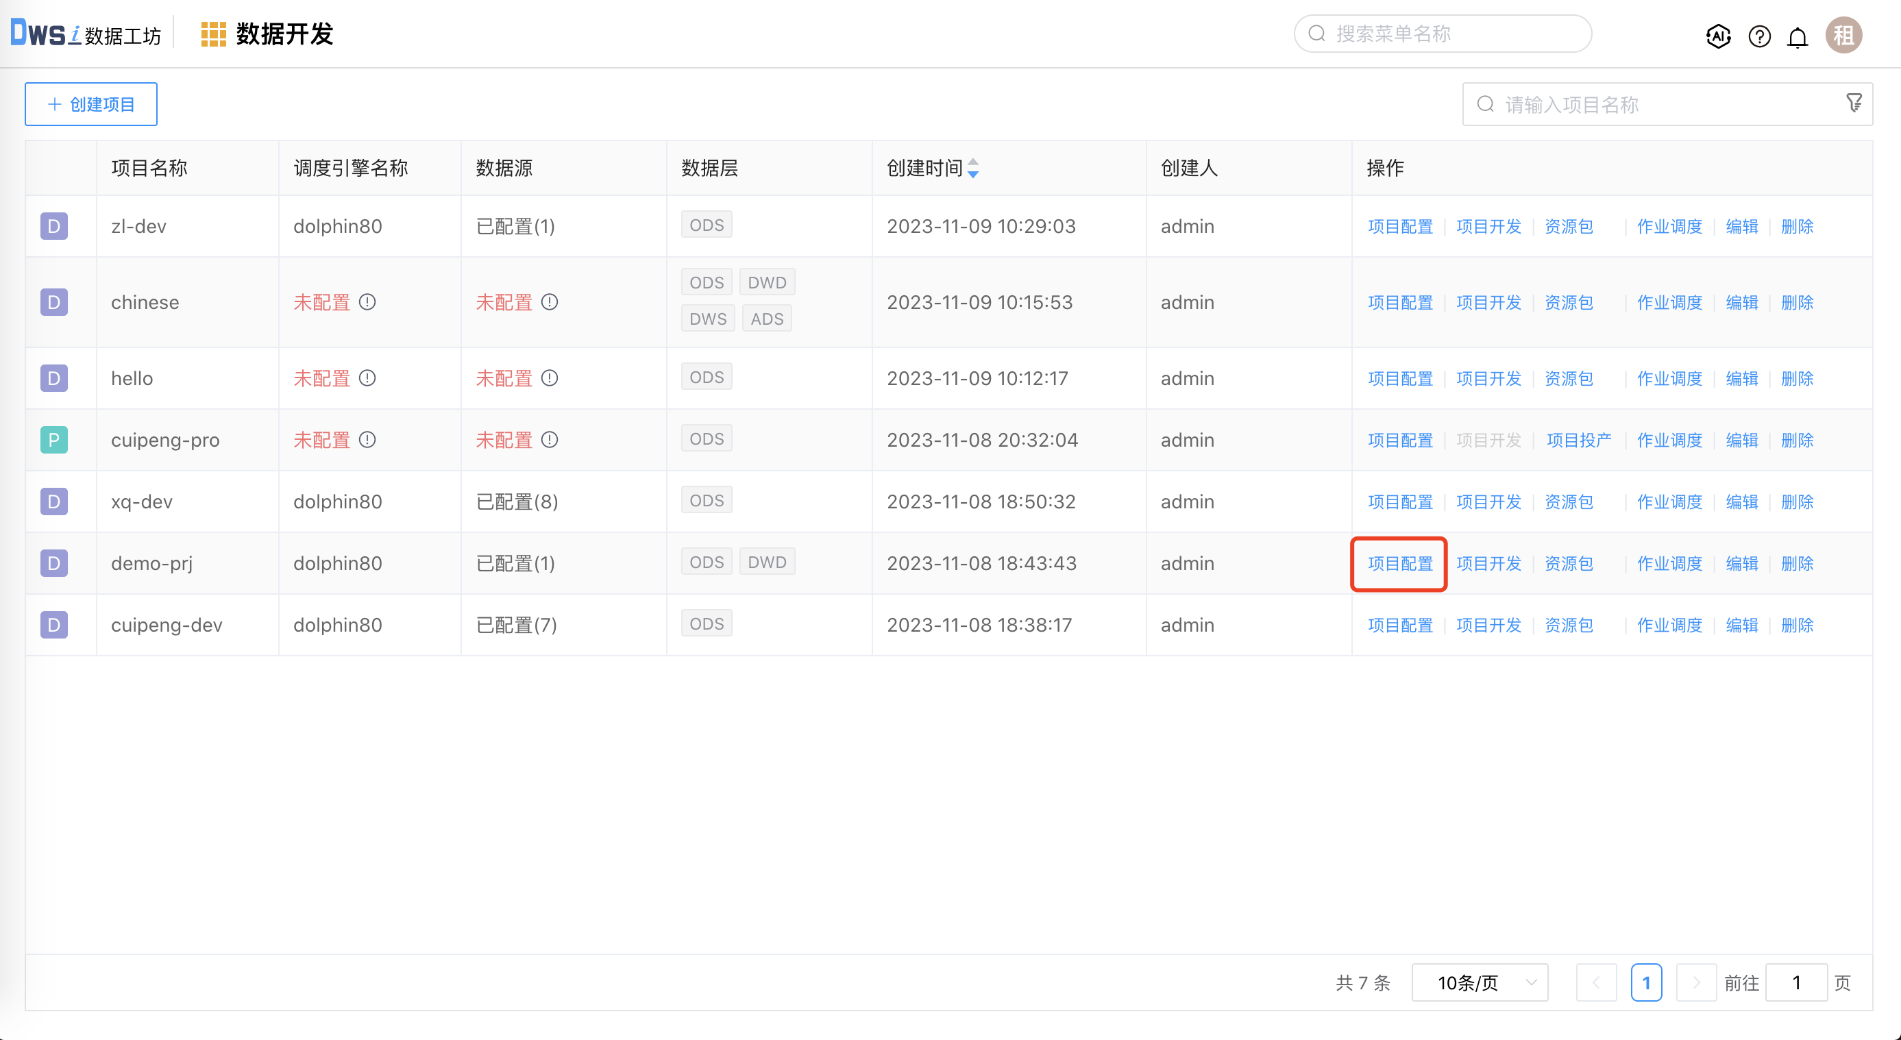Sort ascending by 创建时间 column
Viewport: 1901px width, 1040px height.
[974, 164]
